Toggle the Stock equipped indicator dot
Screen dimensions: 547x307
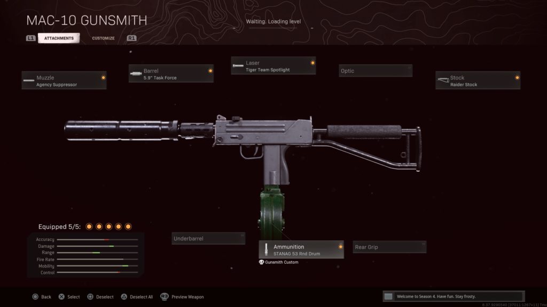pos(517,78)
